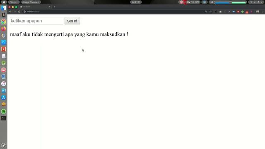Open the clock showing 21:01

coord(136,2)
